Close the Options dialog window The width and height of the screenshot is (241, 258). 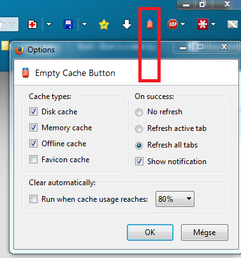click(x=224, y=47)
